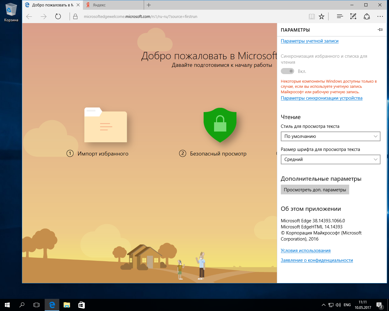Click the lock icon in address bar
Screen dimensions: 389x311
tap(75, 17)
